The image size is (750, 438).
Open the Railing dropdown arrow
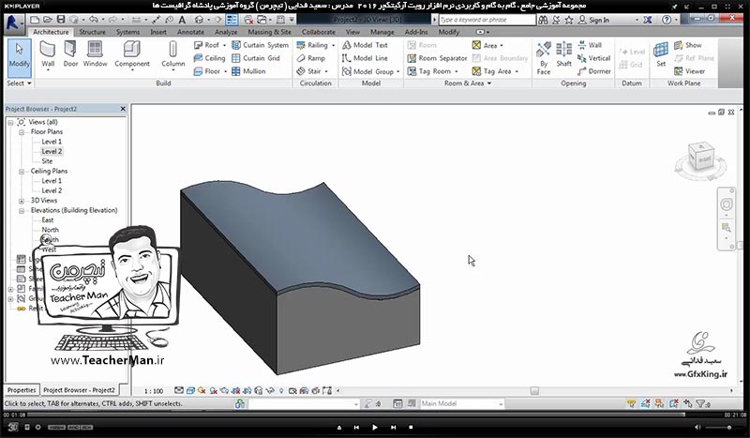click(x=333, y=45)
